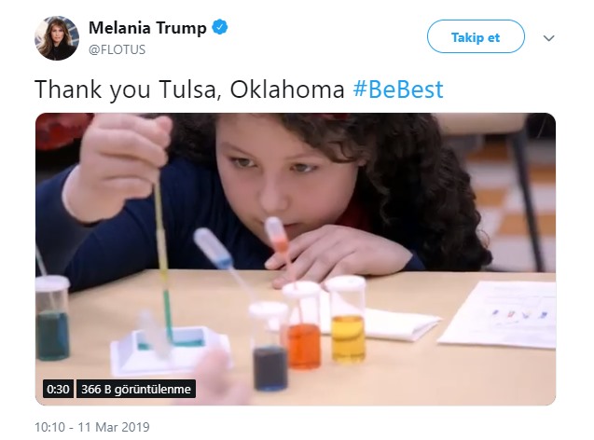This screenshot has width=594, height=440.
Task: Select the tweet text Thank you Tulsa
Action: 128,89
